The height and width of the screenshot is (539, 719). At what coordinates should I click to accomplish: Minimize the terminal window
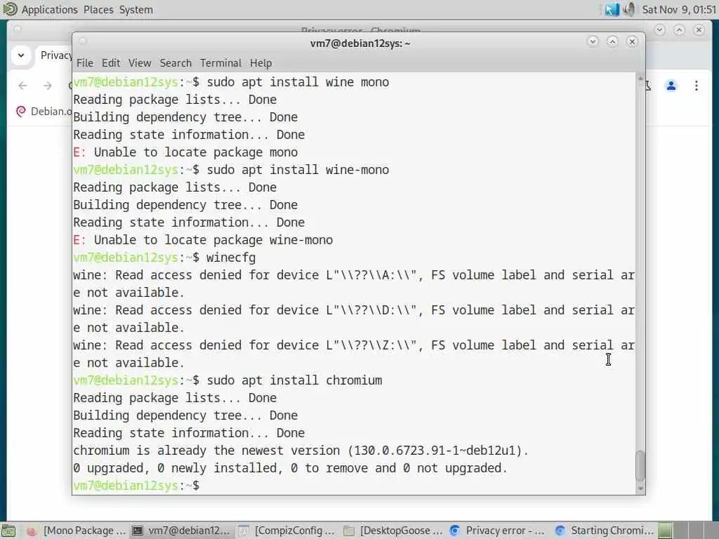click(593, 41)
